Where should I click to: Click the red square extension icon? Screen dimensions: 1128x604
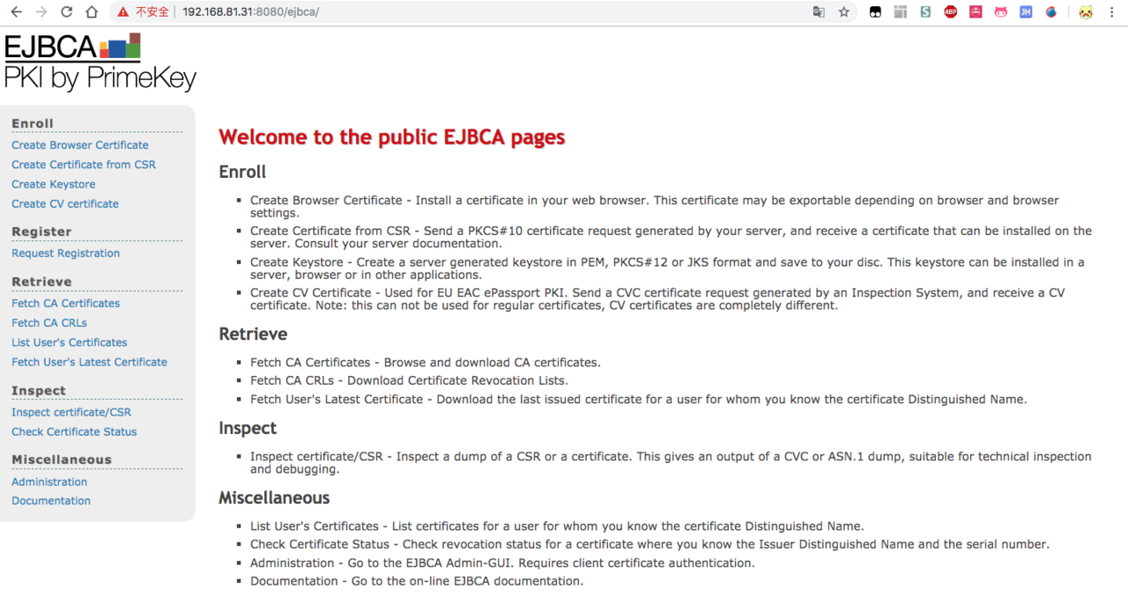coord(976,12)
